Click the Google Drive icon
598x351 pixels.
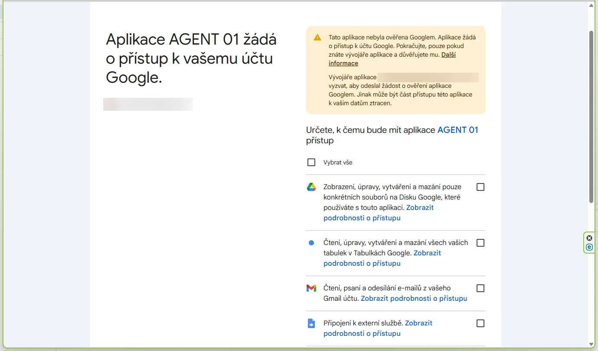[x=311, y=187]
